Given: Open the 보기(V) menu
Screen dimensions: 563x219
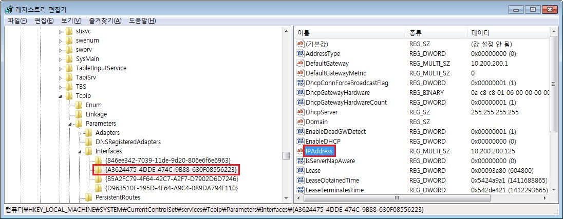Looking at the screenshot, I should coord(71,21).
